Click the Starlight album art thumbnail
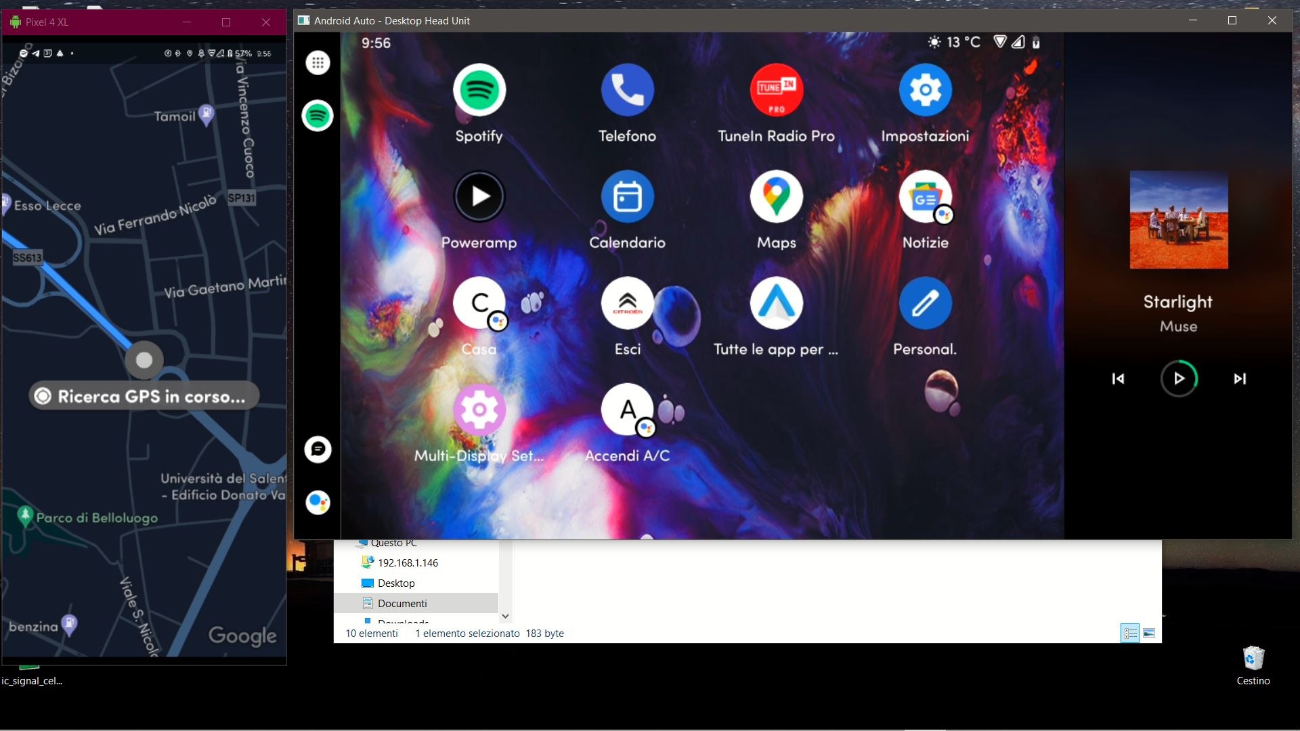 [1179, 220]
